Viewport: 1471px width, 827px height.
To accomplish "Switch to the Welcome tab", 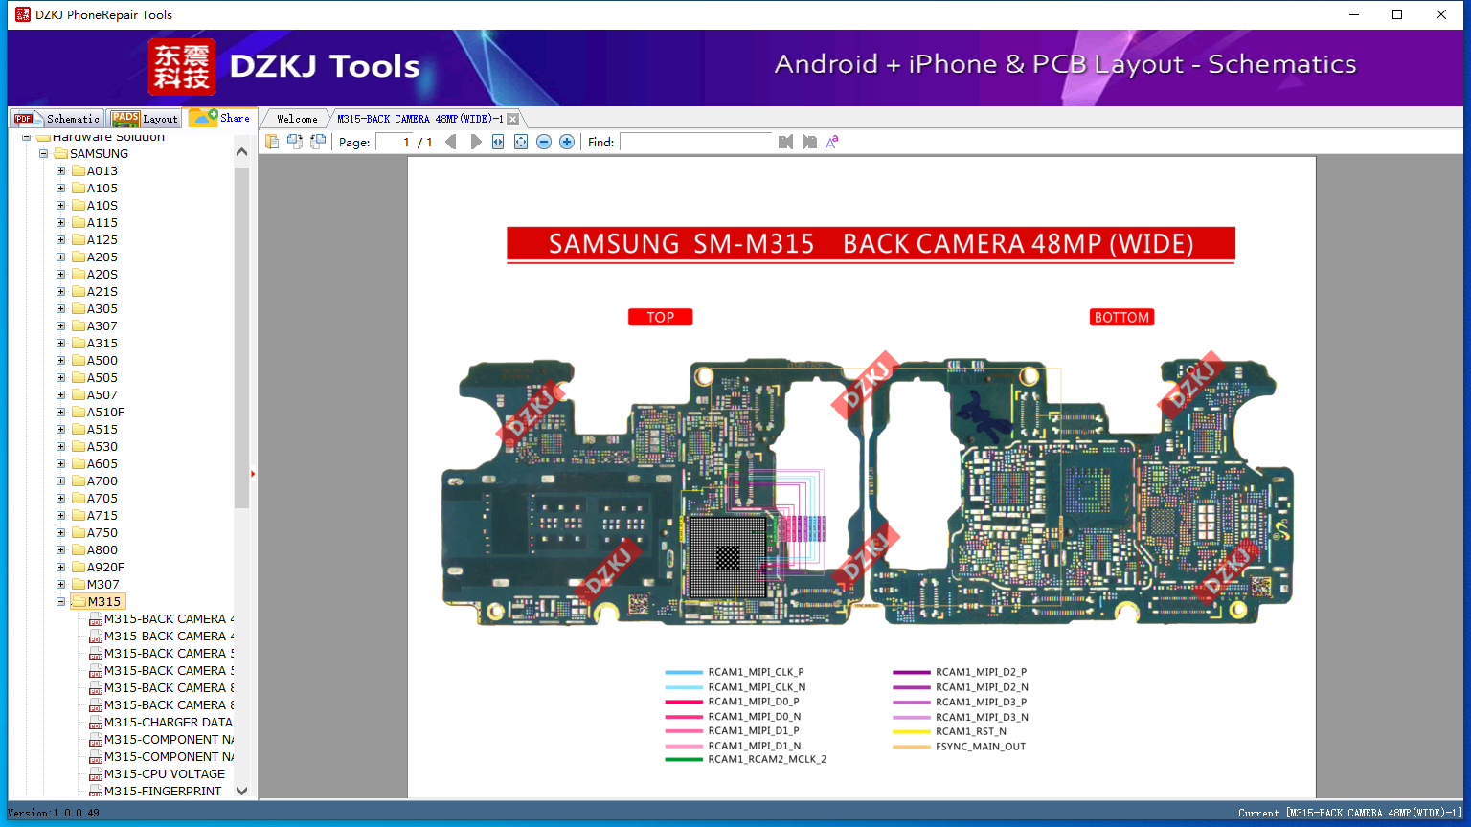I will click(x=297, y=119).
